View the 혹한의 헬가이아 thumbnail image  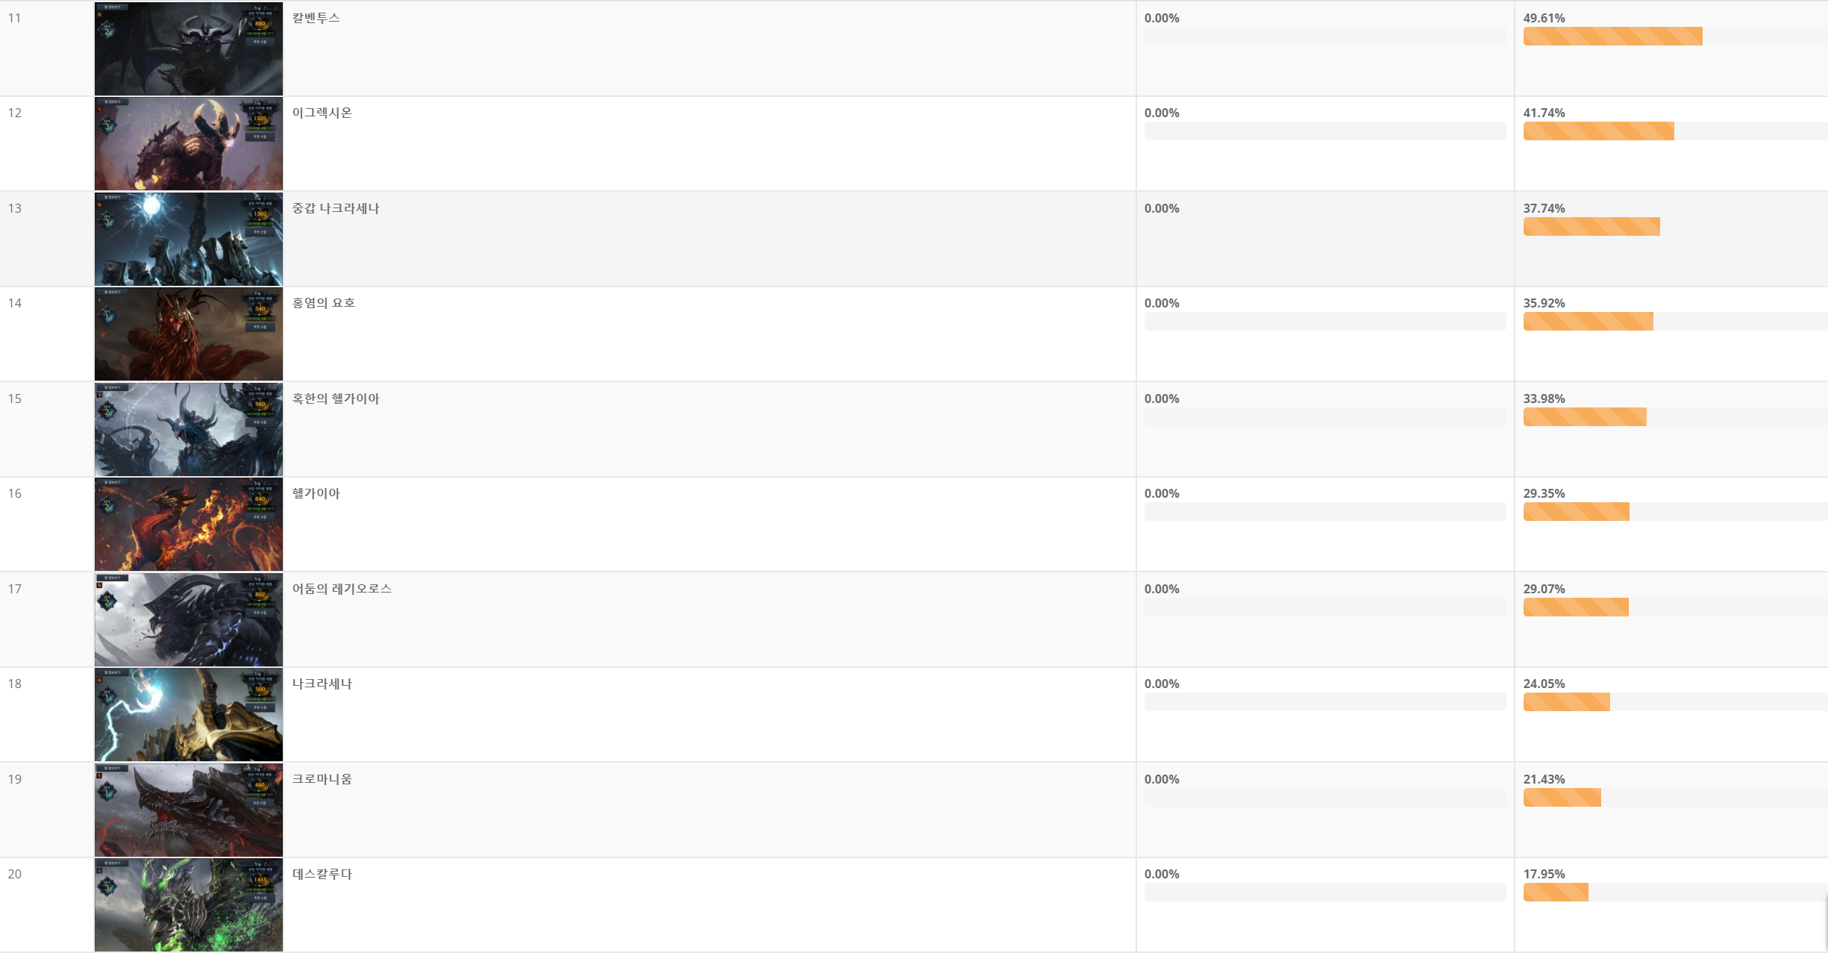(189, 429)
